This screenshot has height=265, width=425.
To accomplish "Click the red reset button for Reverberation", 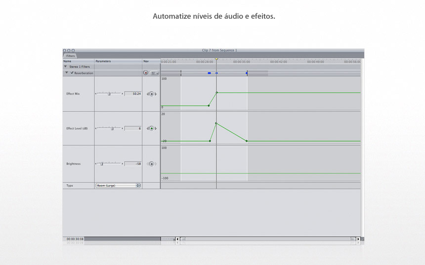I will pos(146,73).
